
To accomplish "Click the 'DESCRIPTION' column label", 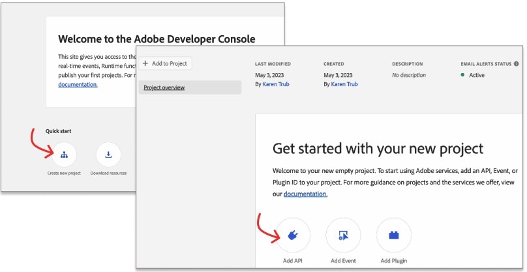I will click(408, 64).
